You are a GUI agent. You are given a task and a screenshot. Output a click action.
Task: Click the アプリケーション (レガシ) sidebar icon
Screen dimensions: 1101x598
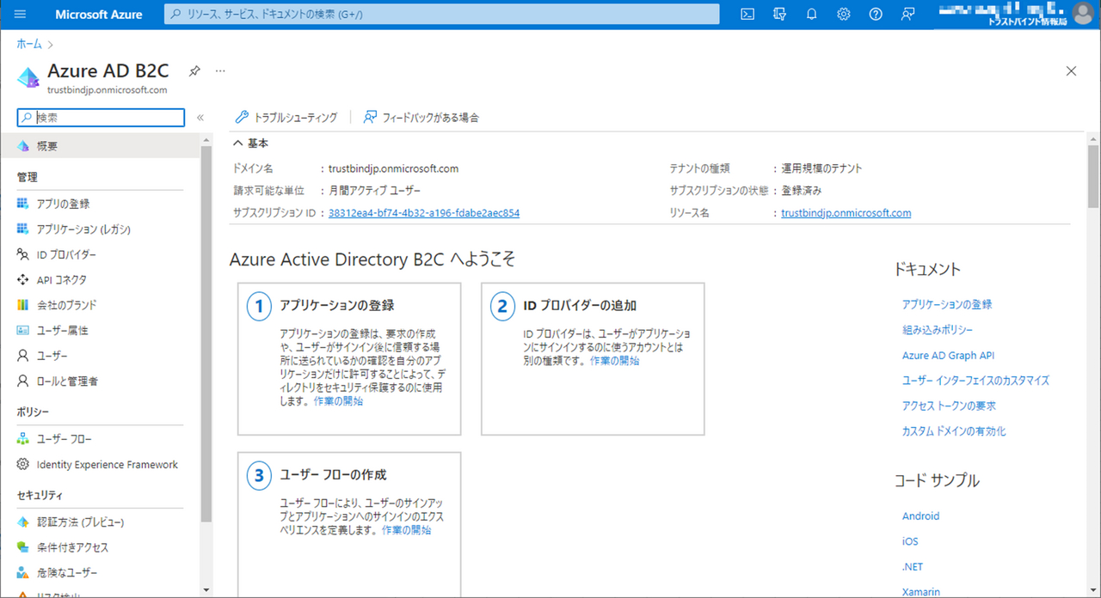(x=23, y=229)
